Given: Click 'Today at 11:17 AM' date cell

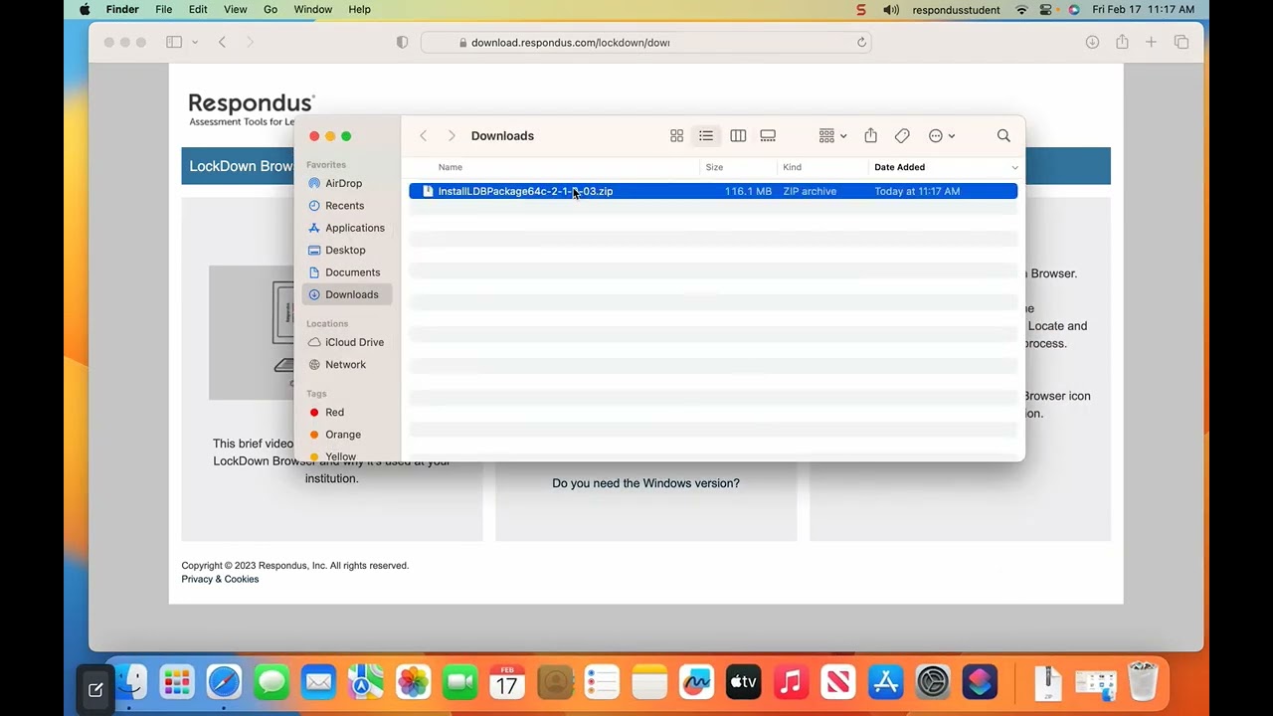Looking at the screenshot, I should (917, 191).
